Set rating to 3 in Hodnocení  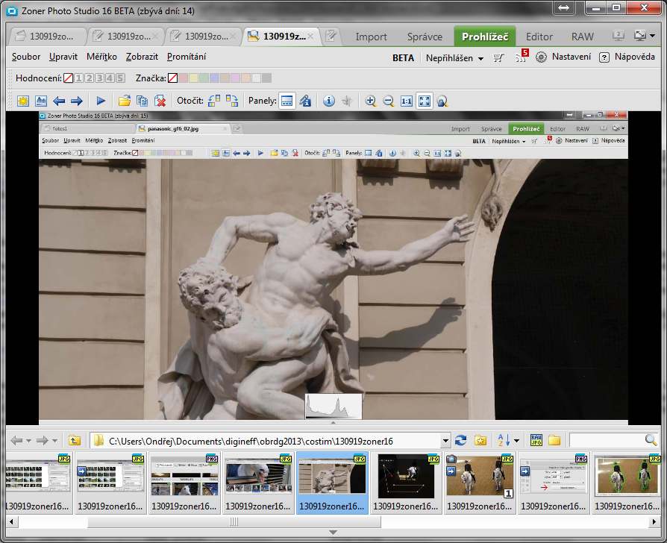pos(100,78)
